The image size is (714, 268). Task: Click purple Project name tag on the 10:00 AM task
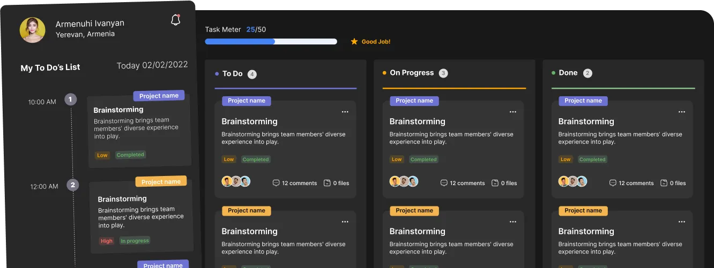159,96
